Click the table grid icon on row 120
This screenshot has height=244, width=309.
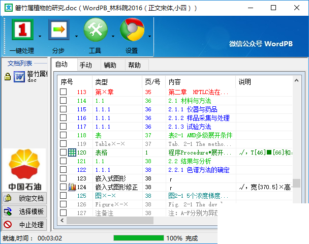click(72, 152)
